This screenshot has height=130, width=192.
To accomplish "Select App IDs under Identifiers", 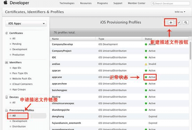I will click(x=17, y=68).
